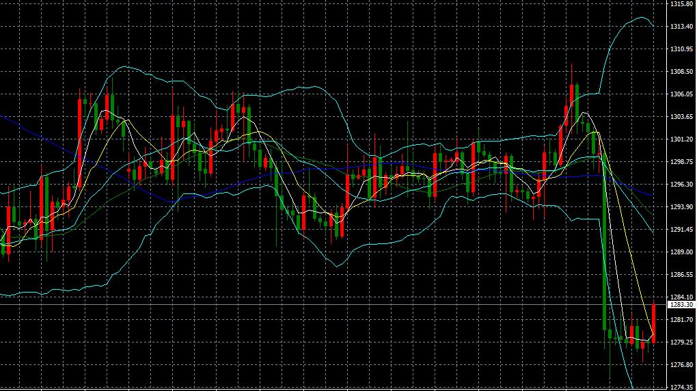Click the 1306.05 price axis label
Viewport: 697px width, 391px height.
pos(681,94)
